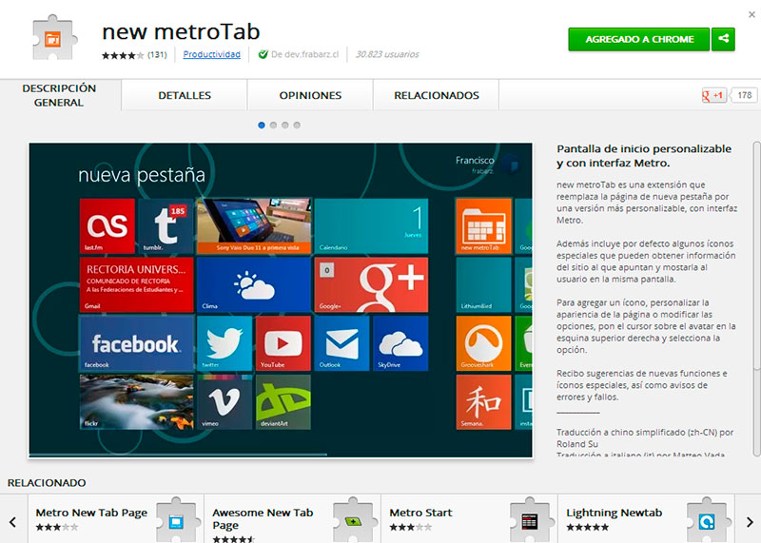Open the Productividad category link
761x543 pixels.
tap(211, 54)
